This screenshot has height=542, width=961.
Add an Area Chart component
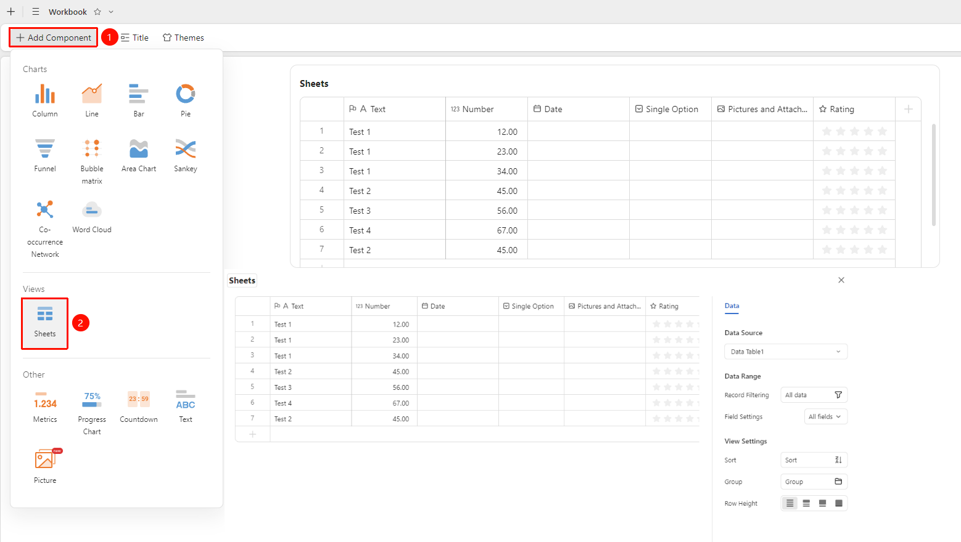[139, 155]
